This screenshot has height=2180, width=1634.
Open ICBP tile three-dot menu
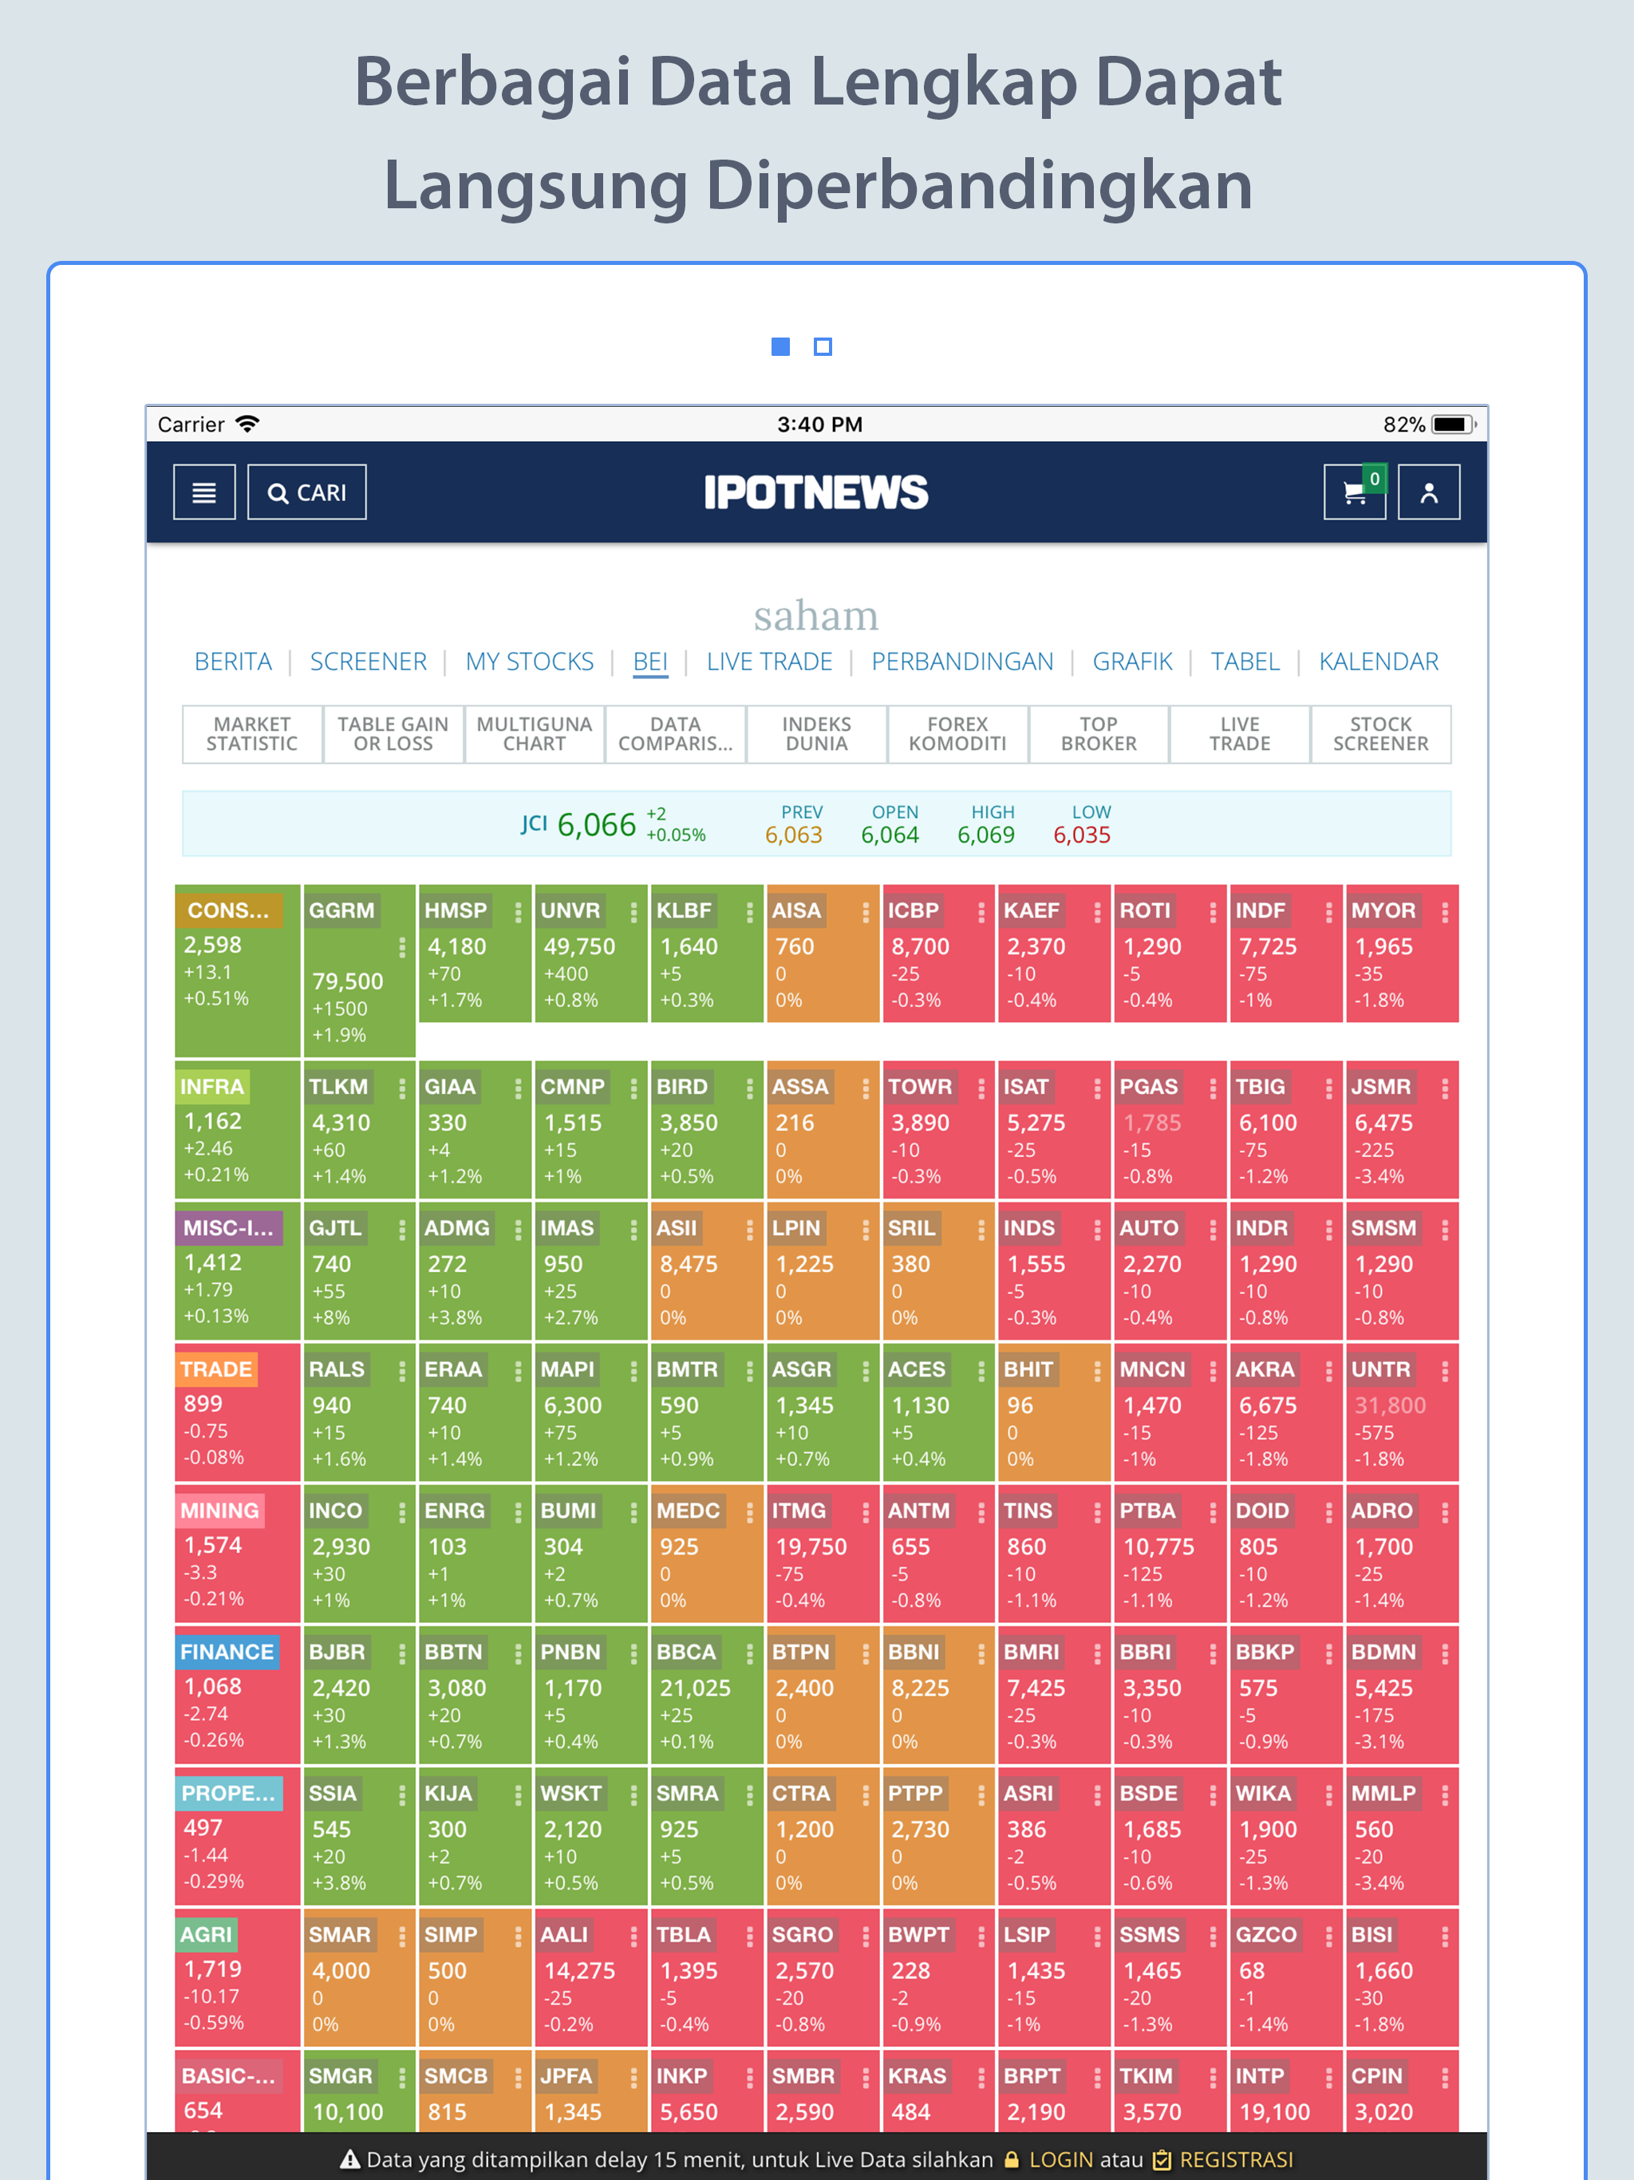981,913
